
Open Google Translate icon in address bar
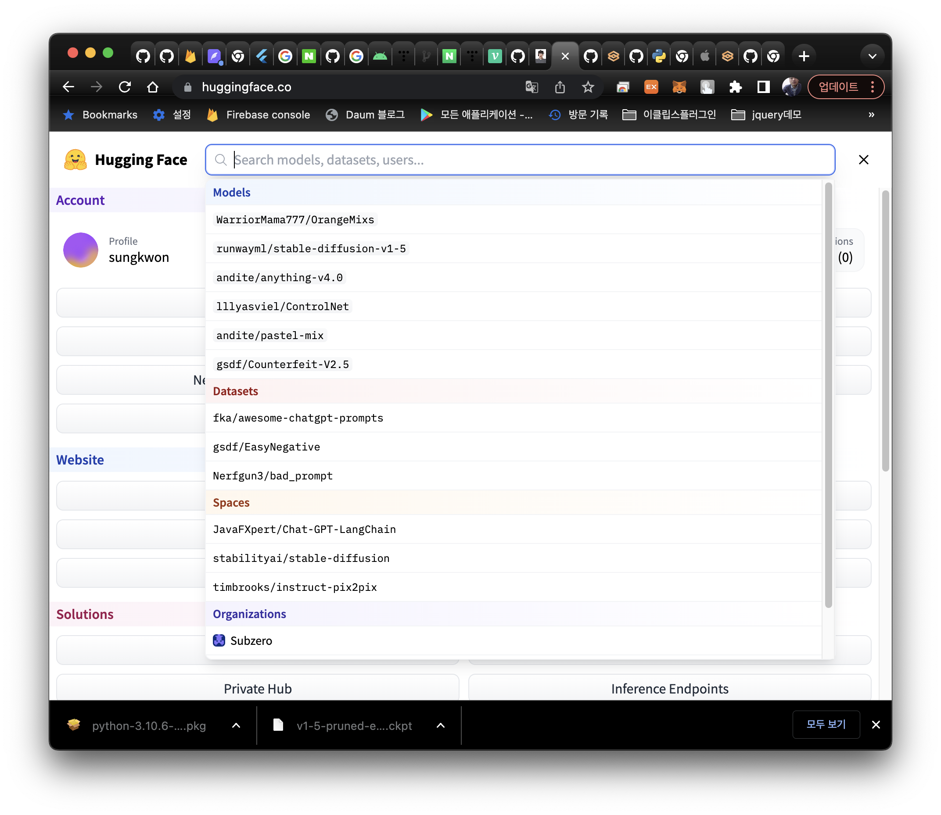tap(532, 87)
